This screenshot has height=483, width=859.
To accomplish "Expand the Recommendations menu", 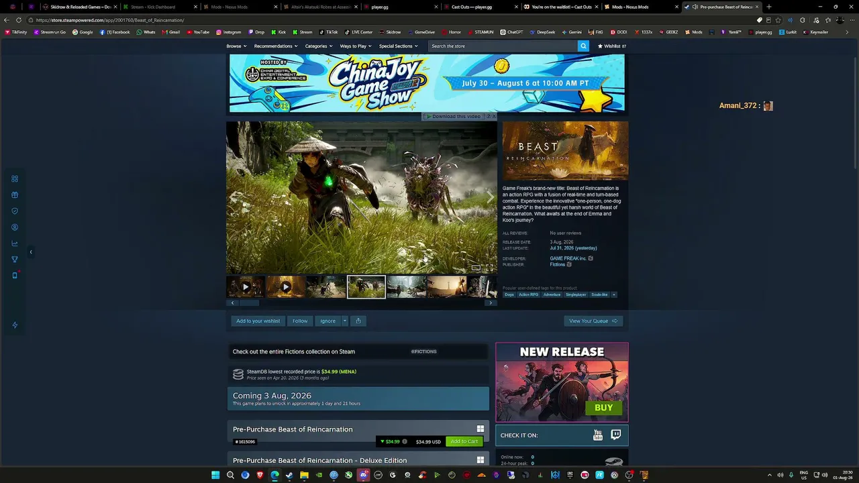I will [x=276, y=46].
